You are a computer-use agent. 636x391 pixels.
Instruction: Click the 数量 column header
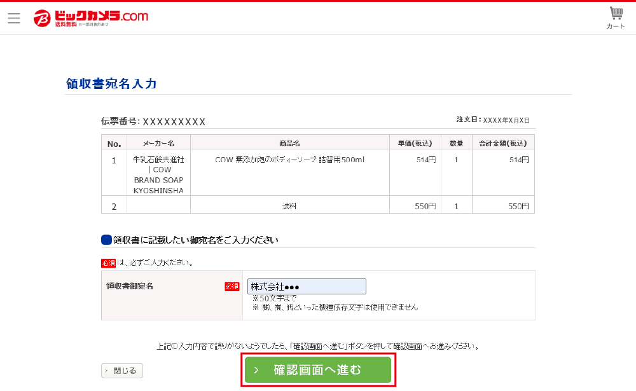[x=456, y=143]
